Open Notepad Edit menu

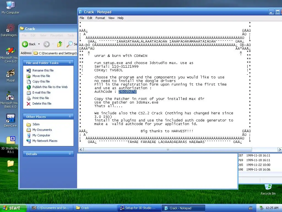point(90,18)
